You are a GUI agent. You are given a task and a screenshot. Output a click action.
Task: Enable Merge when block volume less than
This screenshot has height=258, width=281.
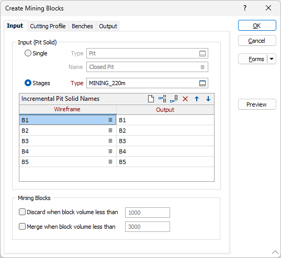point(22,227)
